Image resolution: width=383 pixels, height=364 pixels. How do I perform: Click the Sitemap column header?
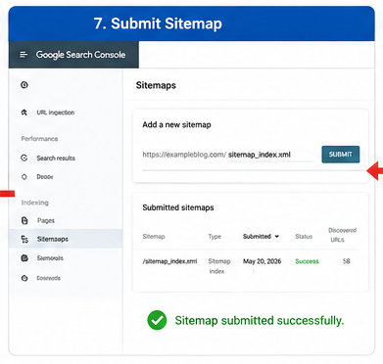tap(154, 237)
